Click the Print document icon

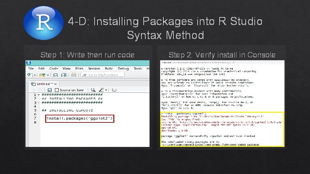[x=74, y=75]
